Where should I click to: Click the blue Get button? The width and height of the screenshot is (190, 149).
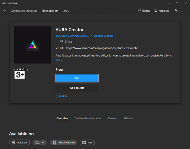click(x=77, y=78)
